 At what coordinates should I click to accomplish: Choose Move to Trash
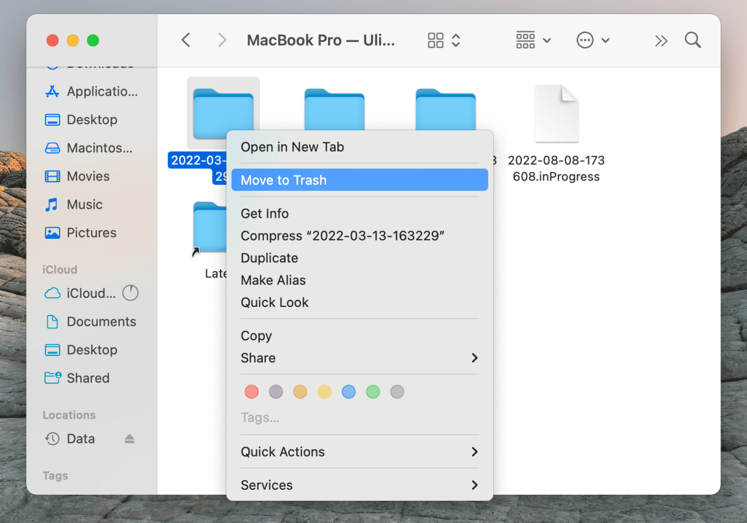pyautogui.click(x=359, y=180)
